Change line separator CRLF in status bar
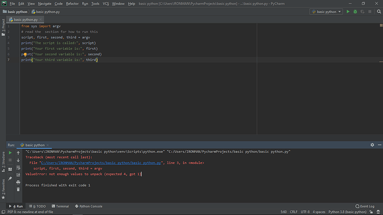 pos(294,212)
